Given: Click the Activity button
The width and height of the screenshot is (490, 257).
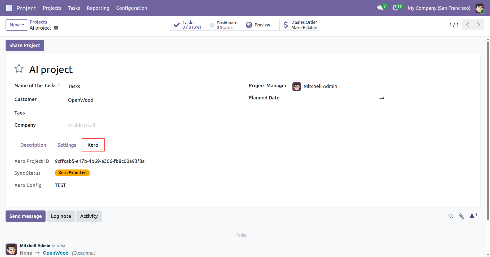Looking at the screenshot, I should pyautogui.click(x=89, y=216).
